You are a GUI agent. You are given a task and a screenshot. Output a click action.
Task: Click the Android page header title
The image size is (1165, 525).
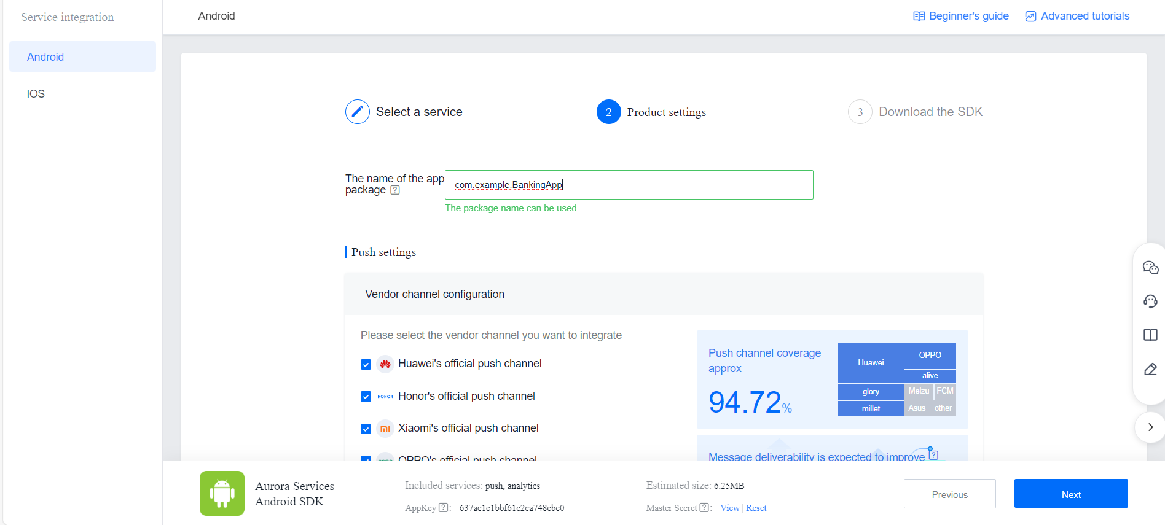[x=216, y=16]
